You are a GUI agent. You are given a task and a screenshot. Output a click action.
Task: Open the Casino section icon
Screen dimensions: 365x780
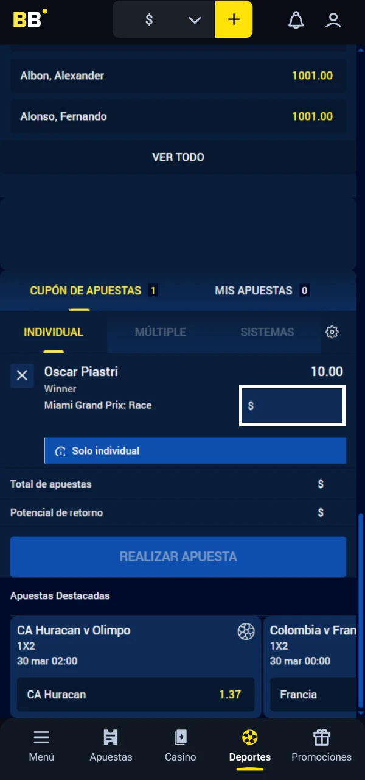click(180, 737)
